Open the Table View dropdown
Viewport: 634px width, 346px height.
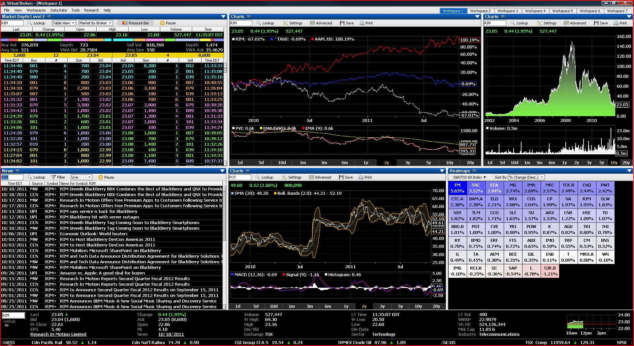[x=64, y=23]
